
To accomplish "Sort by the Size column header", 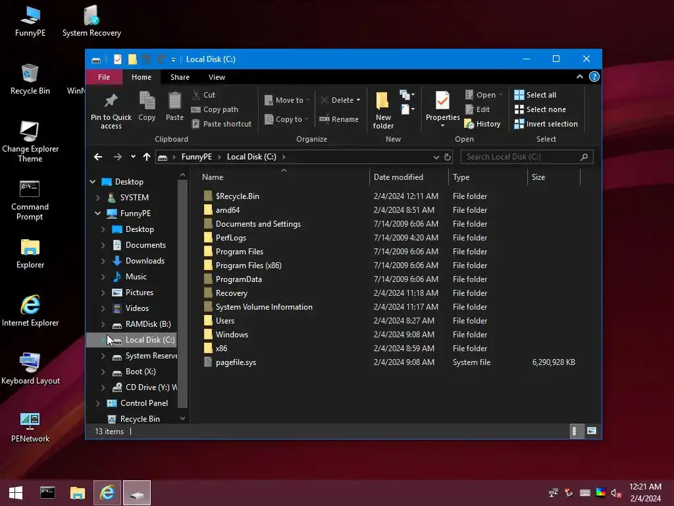I will 554,177.
